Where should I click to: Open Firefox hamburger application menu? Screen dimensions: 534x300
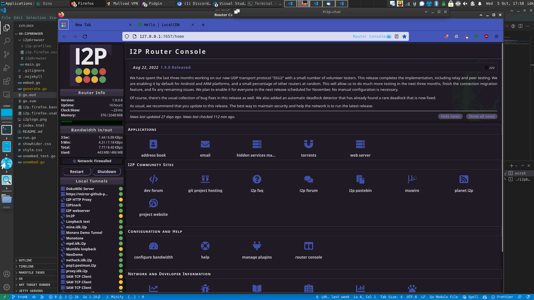pos(496,36)
